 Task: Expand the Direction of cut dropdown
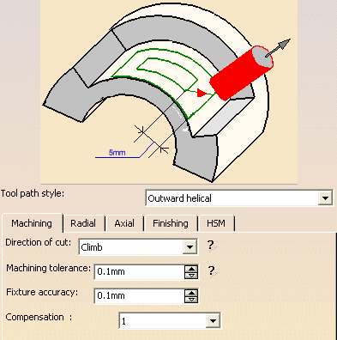click(x=190, y=246)
